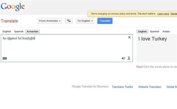Open the Learn more privacy link

[x=163, y=14]
